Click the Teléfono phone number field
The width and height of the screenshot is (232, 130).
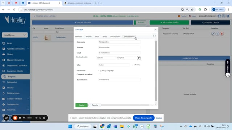click(119, 47)
